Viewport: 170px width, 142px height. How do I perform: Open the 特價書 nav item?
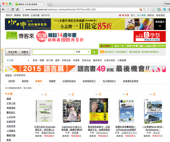pos(76,61)
